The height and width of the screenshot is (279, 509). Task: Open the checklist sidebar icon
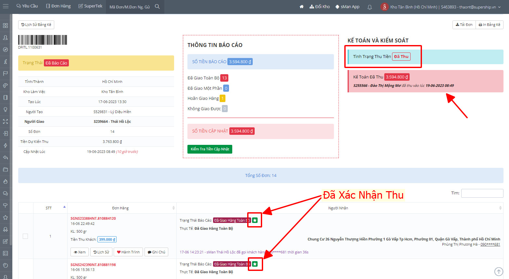tap(6, 253)
